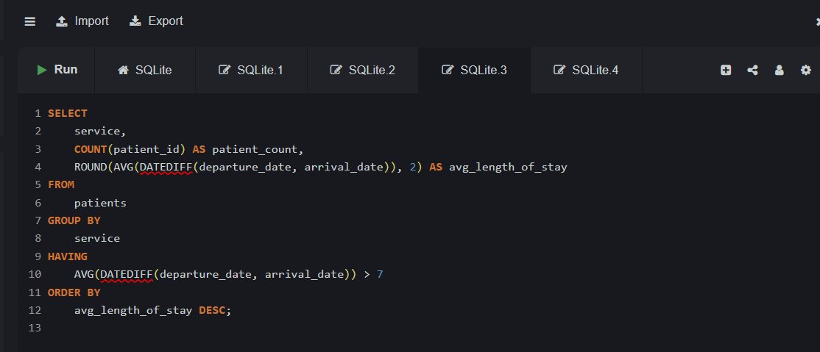This screenshot has width=820, height=352.
Task: Click the Import button
Action: pyautogui.click(x=82, y=21)
